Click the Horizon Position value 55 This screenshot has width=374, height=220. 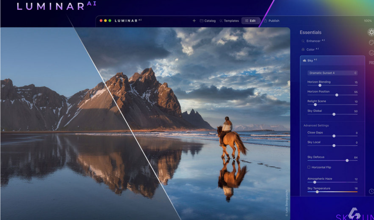tap(356, 92)
